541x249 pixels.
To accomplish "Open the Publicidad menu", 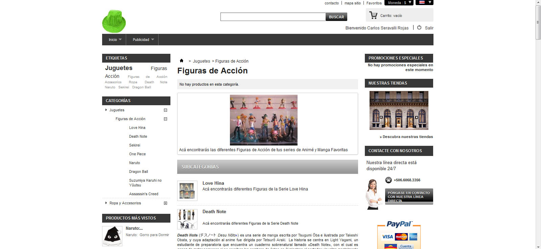I will tap(142, 40).
